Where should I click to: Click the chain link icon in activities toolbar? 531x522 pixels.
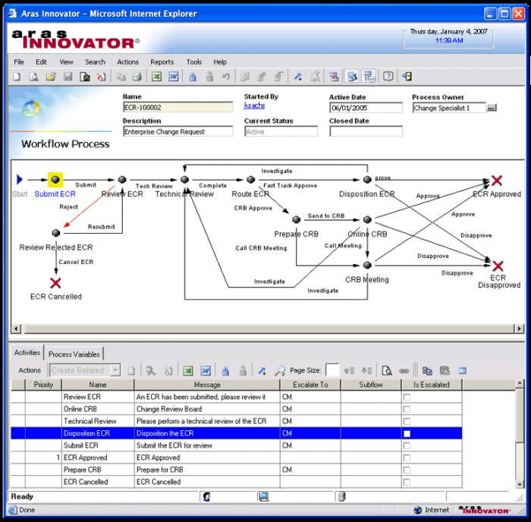[404, 370]
